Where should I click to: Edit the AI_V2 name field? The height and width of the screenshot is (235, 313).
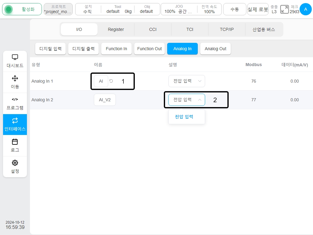(x=105, y=100)
